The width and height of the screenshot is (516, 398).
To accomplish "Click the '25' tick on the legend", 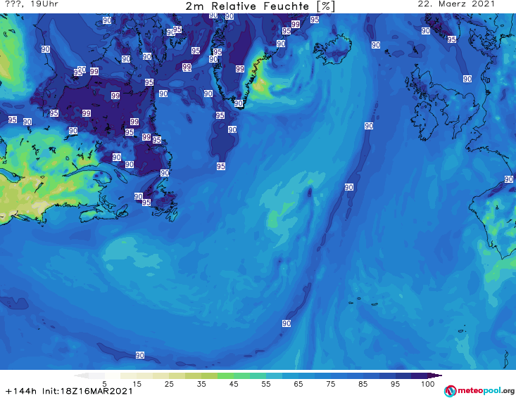I will (169, 384).
